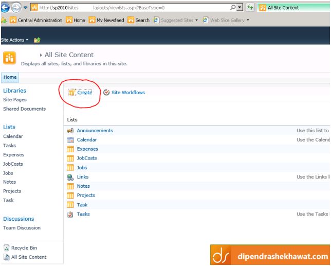Click the JobCosts list icon
The width and height of the screenshot is (331, 266).
point(70,158)
